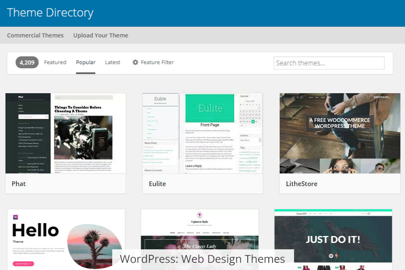Click the Elementor icon on Hello preview
The width and height of the screenshot is (405, 270).
click(16, 217)
